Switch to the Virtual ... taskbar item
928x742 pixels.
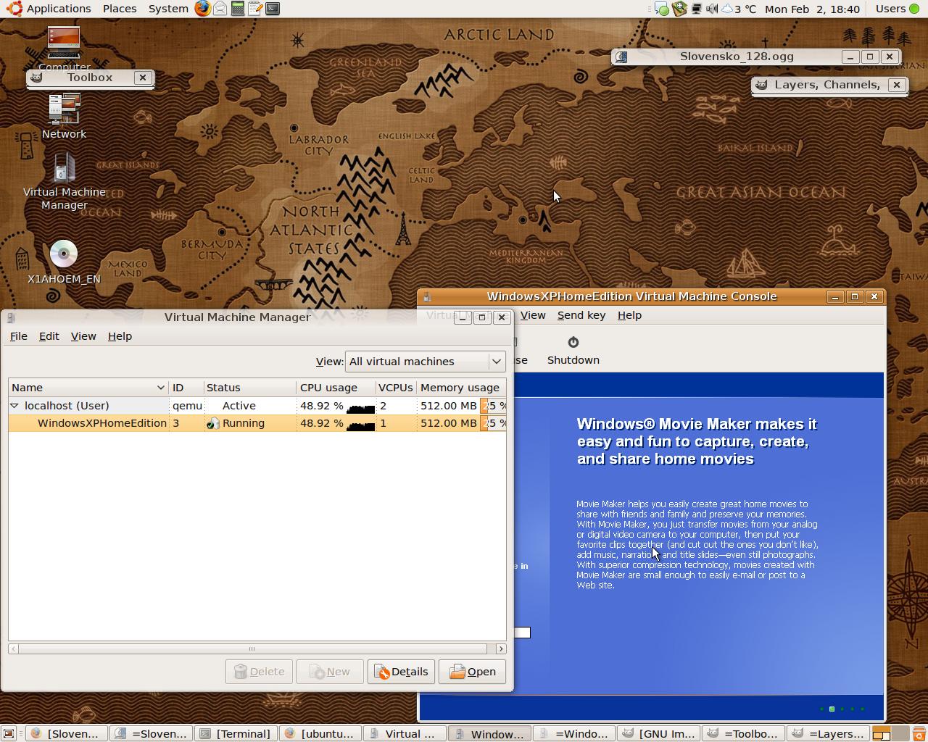tap(405, 734)
